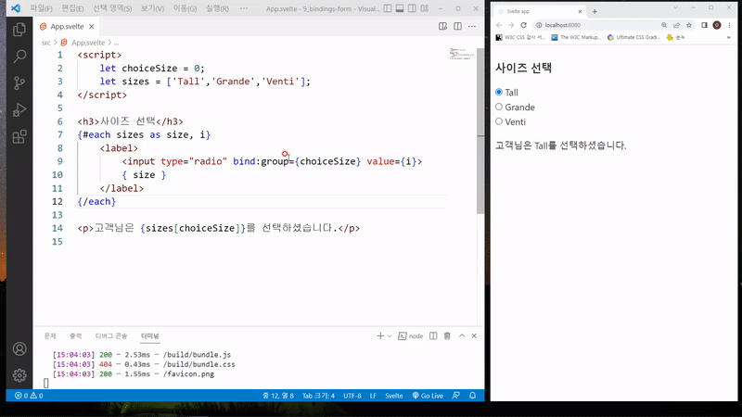Open a new browser tab
The height and width of the screenshot is (417, 742).
(x=595, y=11)
